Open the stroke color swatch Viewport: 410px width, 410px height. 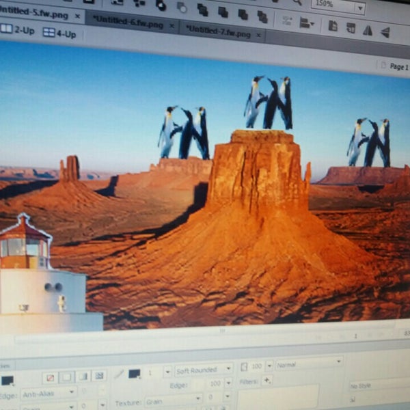point(135,374)
